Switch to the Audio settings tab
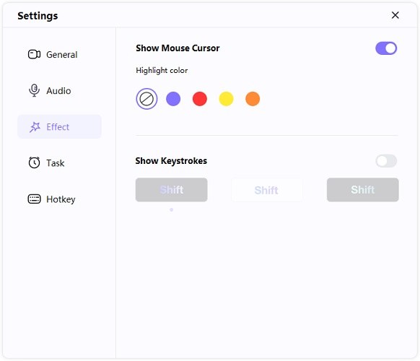420x361 pixels. 59,90
